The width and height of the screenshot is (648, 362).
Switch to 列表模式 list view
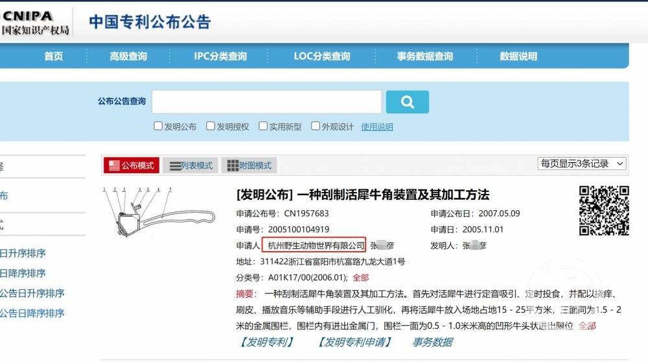[x=191, y=165]
